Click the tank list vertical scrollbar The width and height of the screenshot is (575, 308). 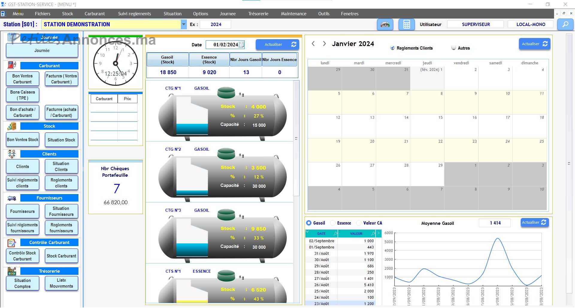(x=296, y=138)
